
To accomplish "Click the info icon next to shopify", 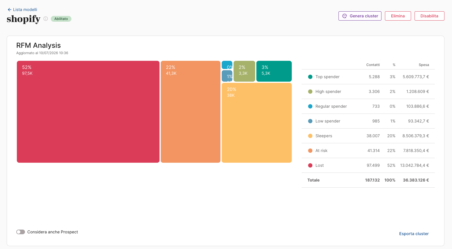I will [46, 19].
